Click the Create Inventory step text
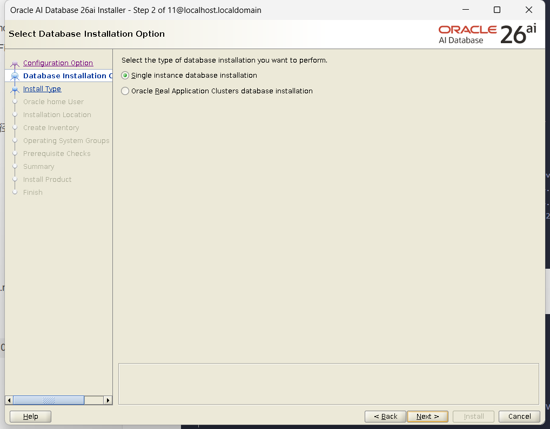The width and height of the screenshot is (550, 429). [51, 128]
